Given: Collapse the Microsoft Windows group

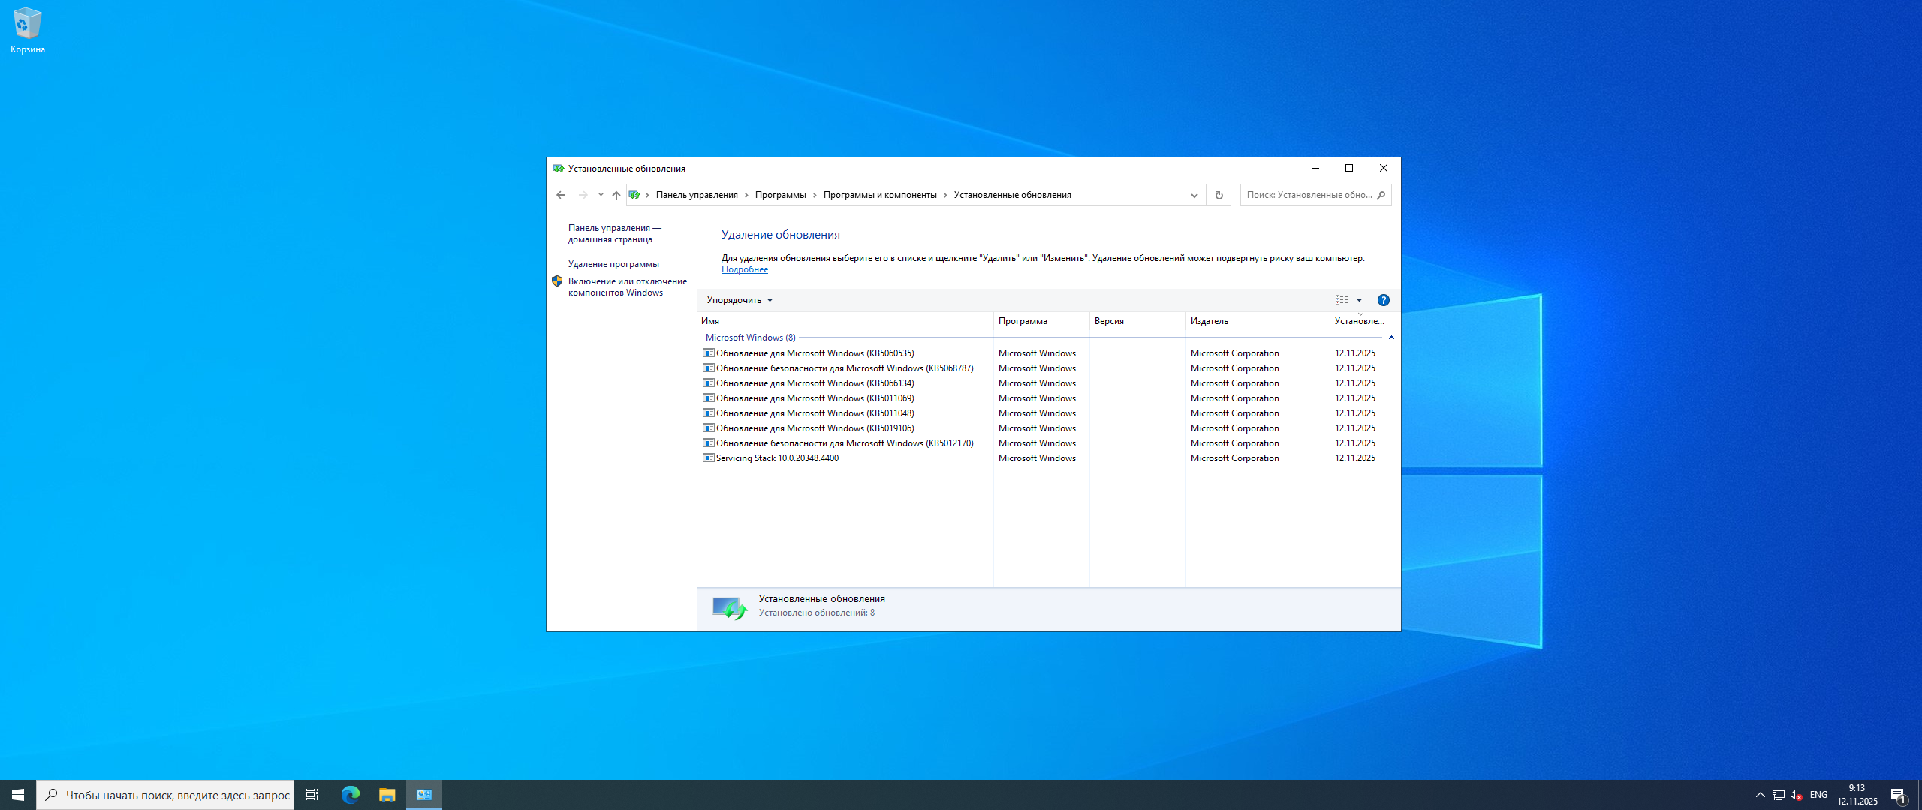Looking at the screenshot, I should (1391, 337).
